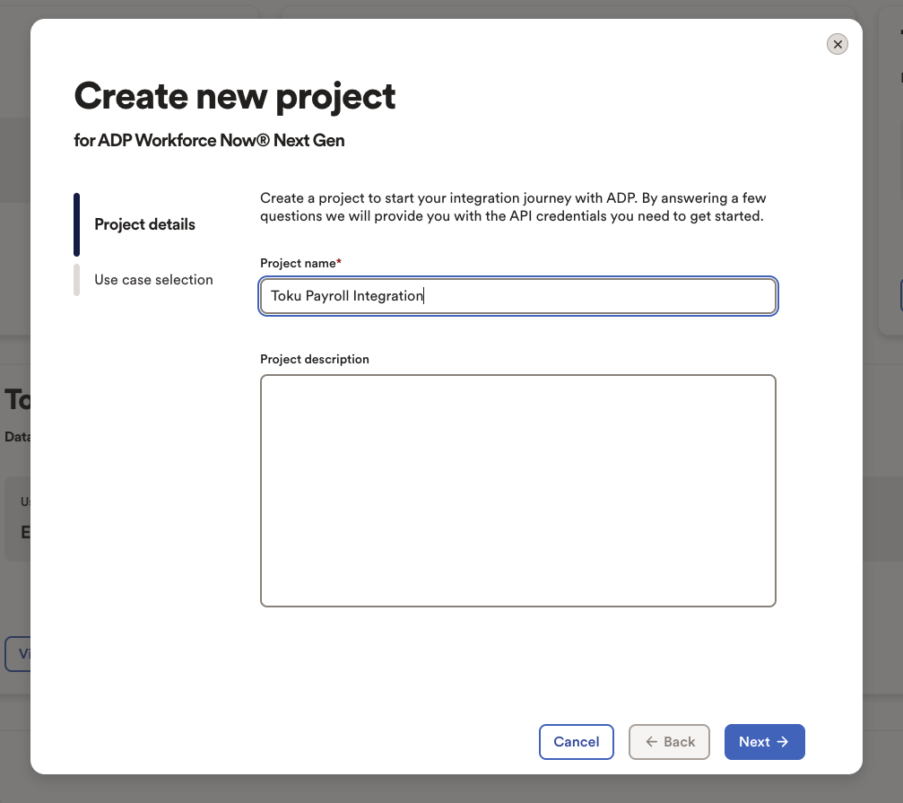Click the partially hidden Data label in background
The height and width of the screenshot is (803, 903).
[17, 437]
